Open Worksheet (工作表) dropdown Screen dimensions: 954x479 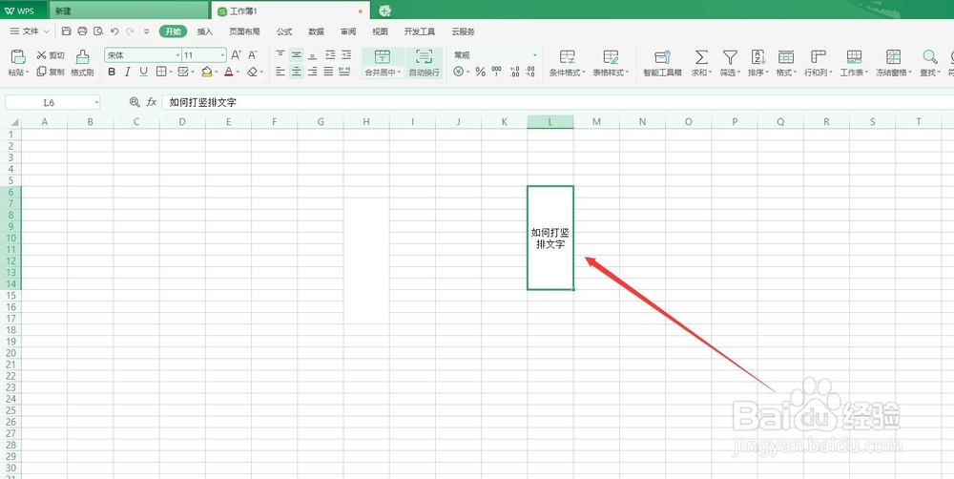click(854, 63)
